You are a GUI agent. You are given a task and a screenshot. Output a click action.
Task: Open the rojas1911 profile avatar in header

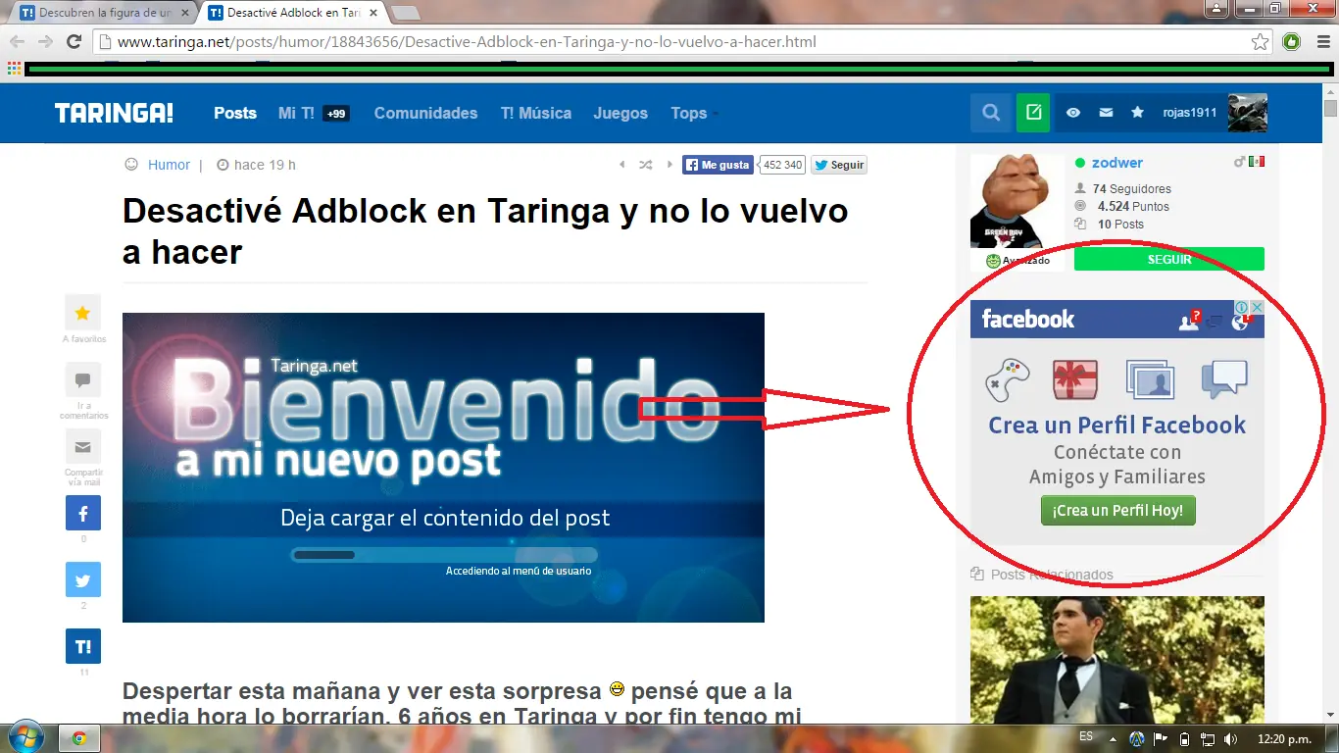click(1248, 113)
